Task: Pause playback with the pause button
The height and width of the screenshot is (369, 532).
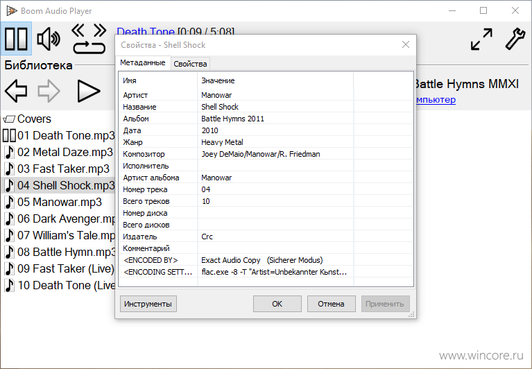Action: [x=16, y=39]
